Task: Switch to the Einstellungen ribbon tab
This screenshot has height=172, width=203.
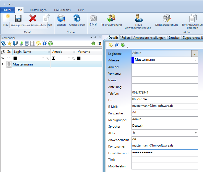Action: tap(38, 10)
